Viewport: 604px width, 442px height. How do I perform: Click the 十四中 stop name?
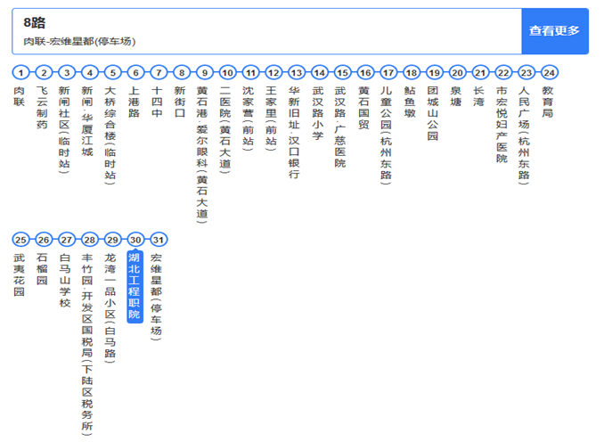click(157, 102)
